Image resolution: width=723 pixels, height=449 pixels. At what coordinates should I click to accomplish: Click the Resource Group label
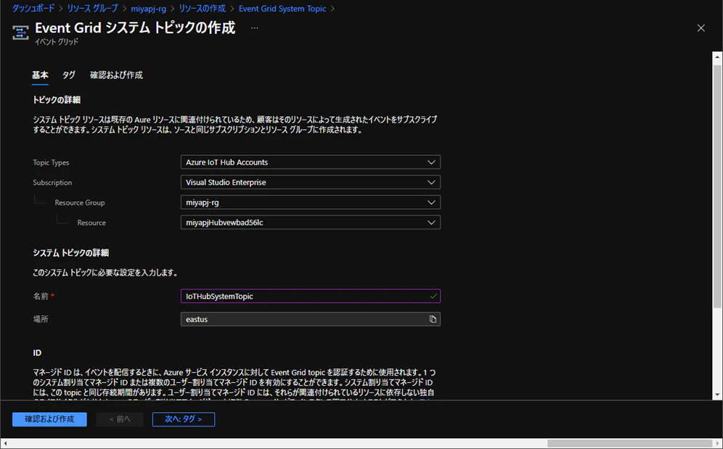coord(80,202)
